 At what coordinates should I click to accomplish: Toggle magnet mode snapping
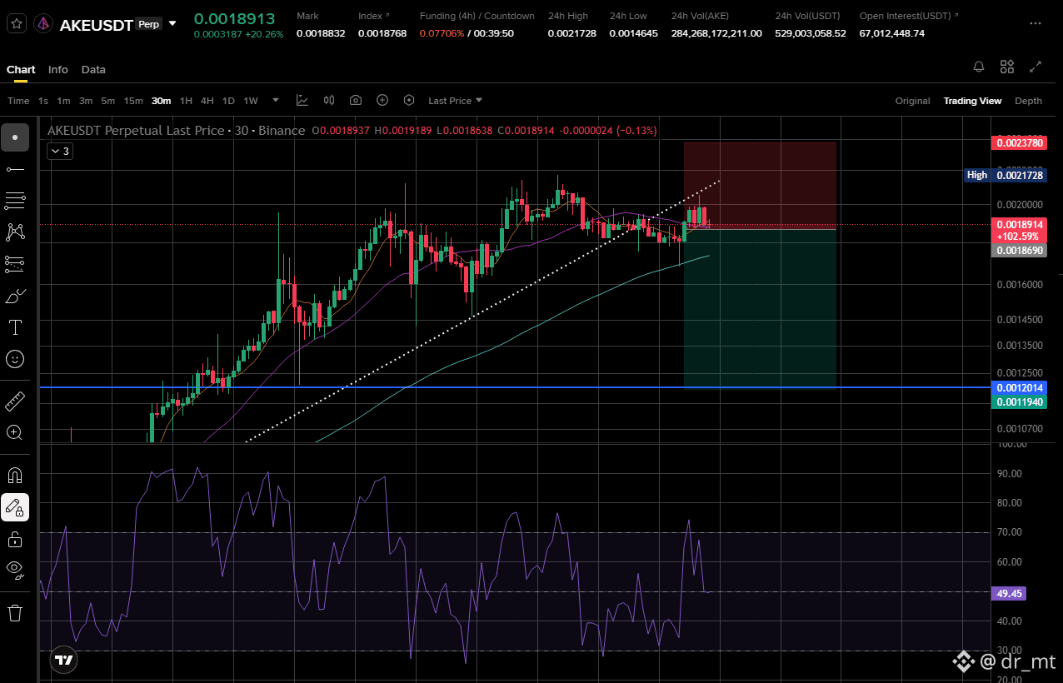(15, 476)
